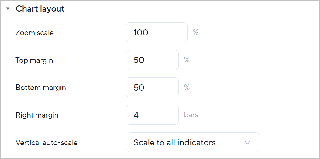Click the value 4 in Right margin
The image size is (320, 159).
coord(136,115)
